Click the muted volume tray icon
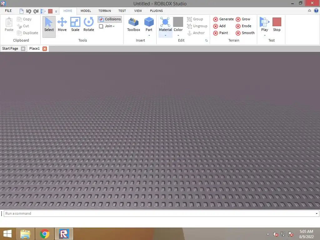This screenshot has width=320, height=240. point(276,234)
